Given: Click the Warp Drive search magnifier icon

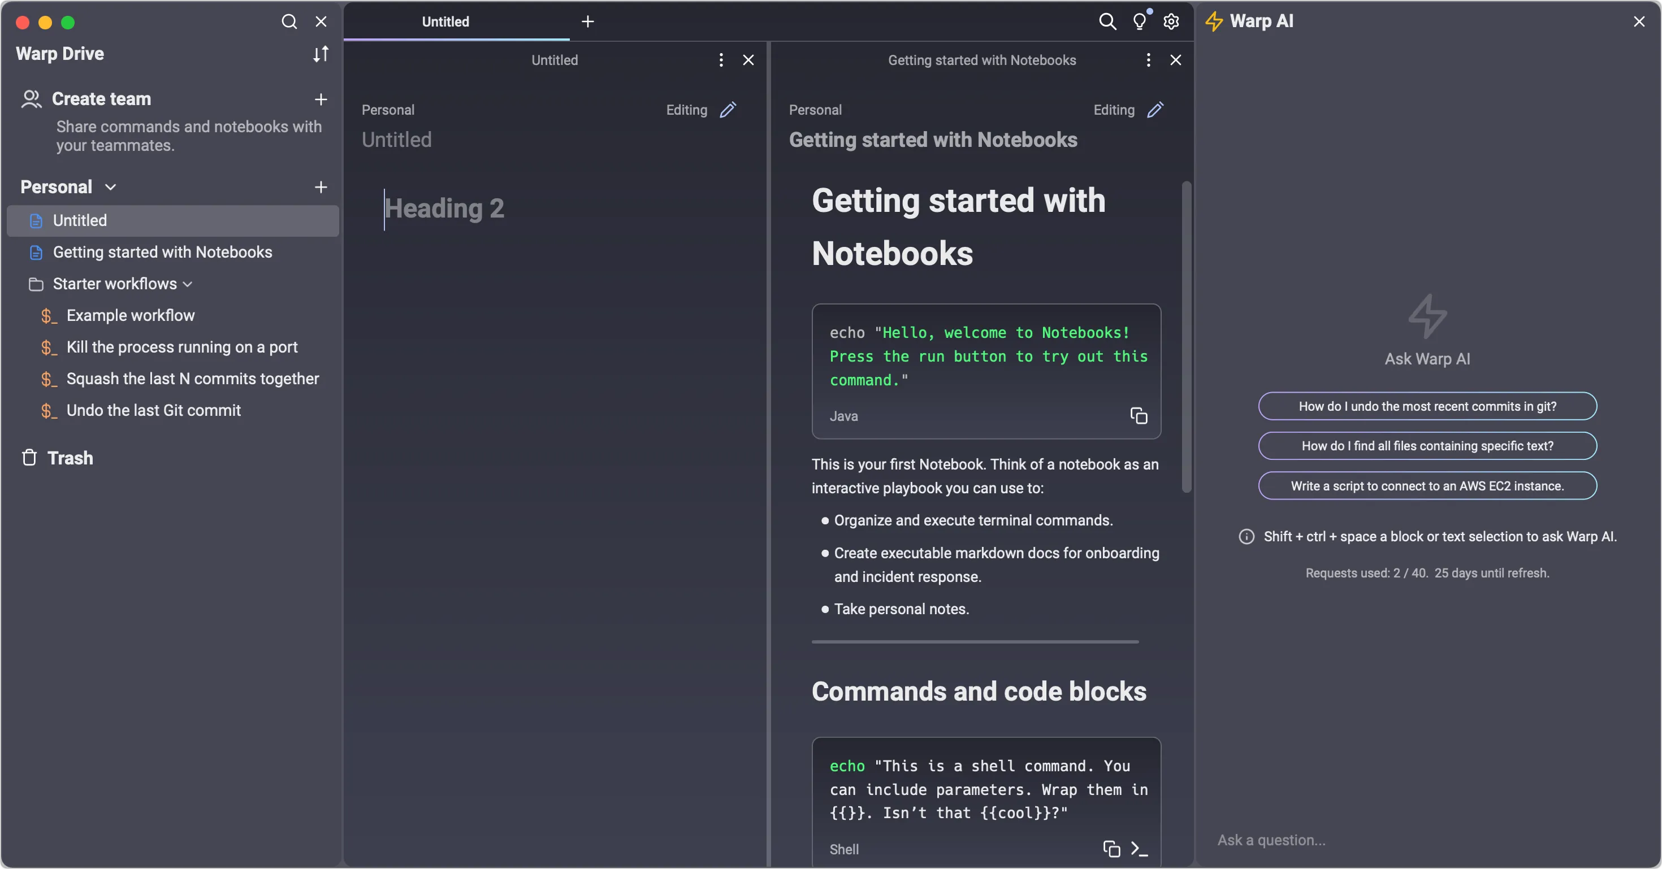Looking at the screenshot, I should click(289, 22).
